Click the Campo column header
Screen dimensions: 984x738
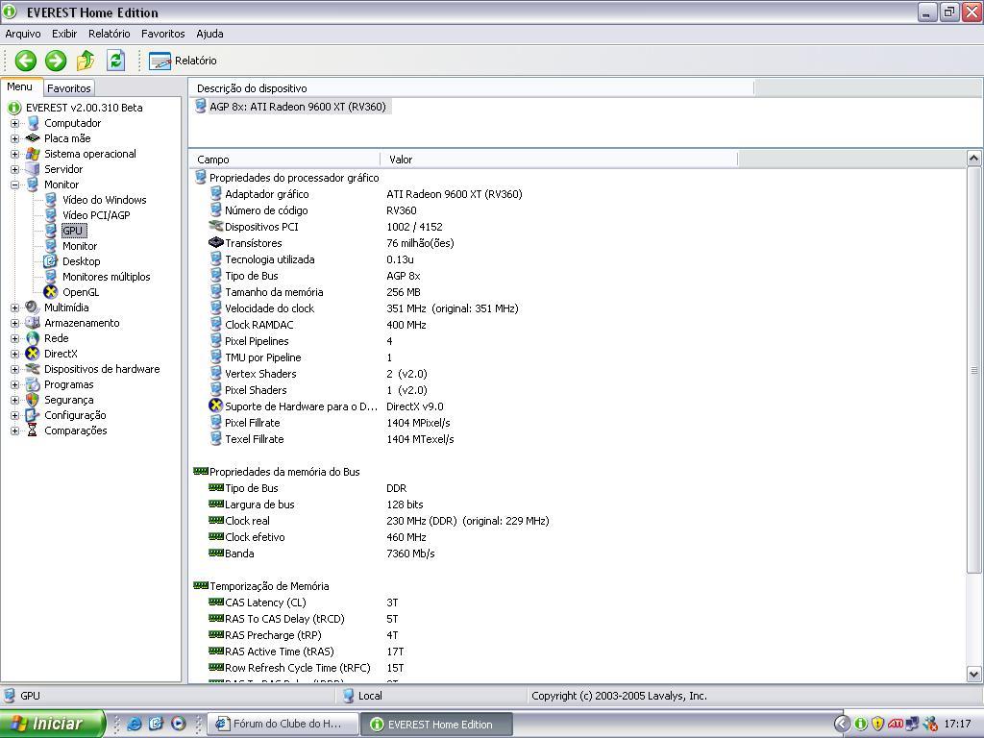pos(285,160)
